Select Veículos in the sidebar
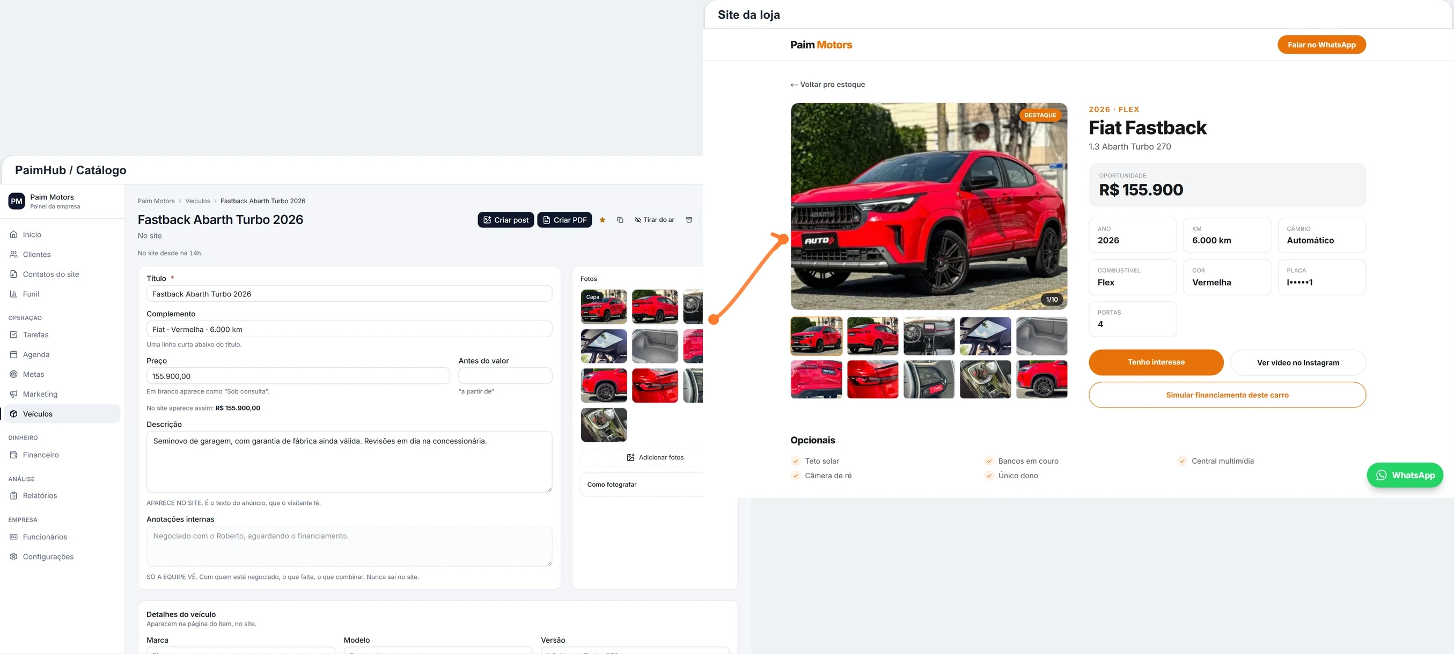The height and width of the screenshot is (654, 1454). coord(62,414)
